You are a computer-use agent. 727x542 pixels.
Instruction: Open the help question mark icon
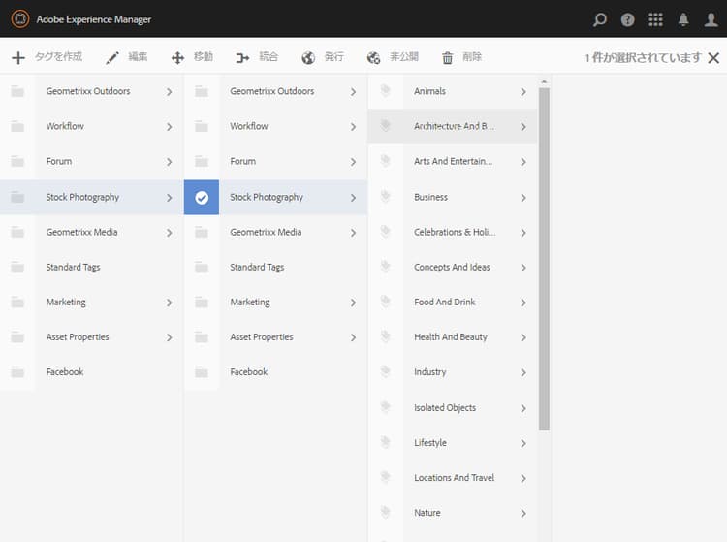(x=627, y=19)
